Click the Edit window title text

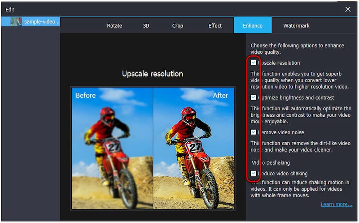pyautogui.click(x=10, y=9)
